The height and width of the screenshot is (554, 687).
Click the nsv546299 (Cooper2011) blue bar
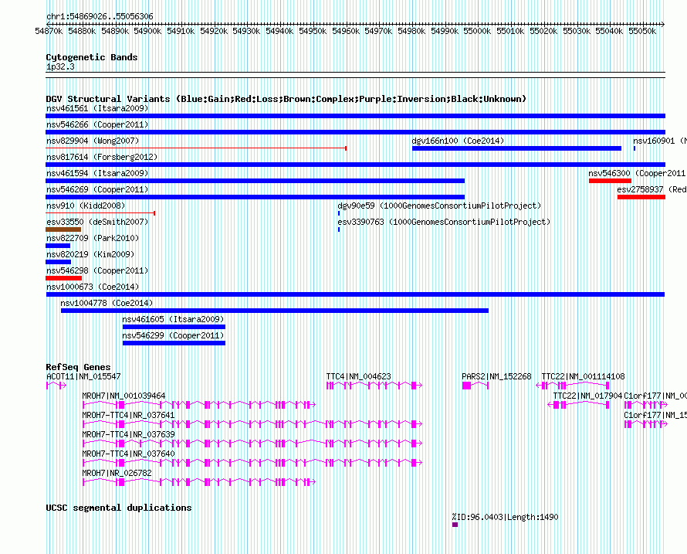[x=174, y=343]
